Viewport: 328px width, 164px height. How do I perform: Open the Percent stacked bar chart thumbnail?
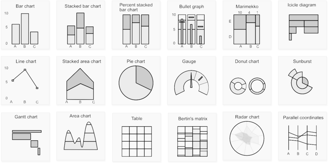tap(136, 29)
